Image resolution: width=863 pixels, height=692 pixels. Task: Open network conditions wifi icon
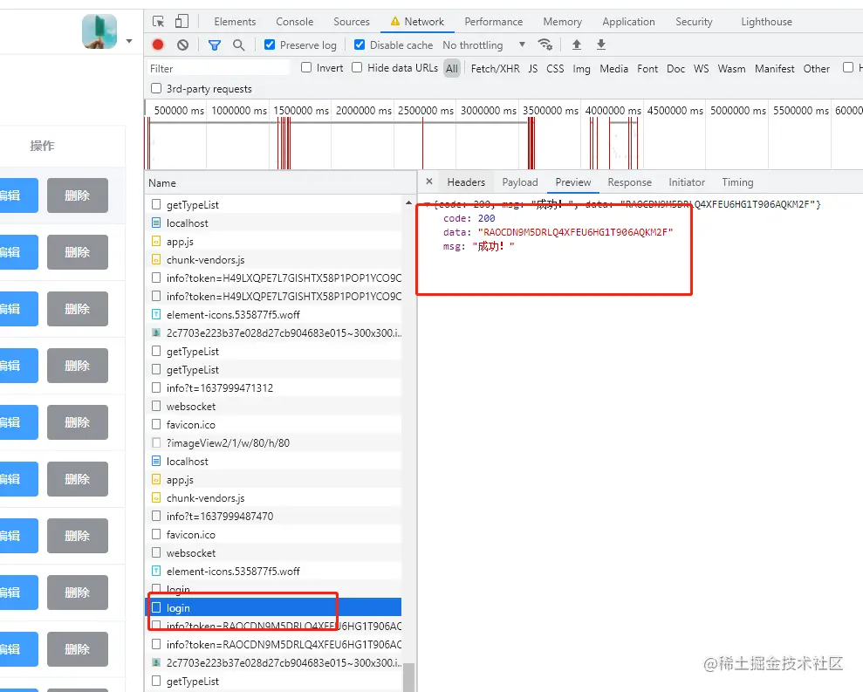click(545, 45)
